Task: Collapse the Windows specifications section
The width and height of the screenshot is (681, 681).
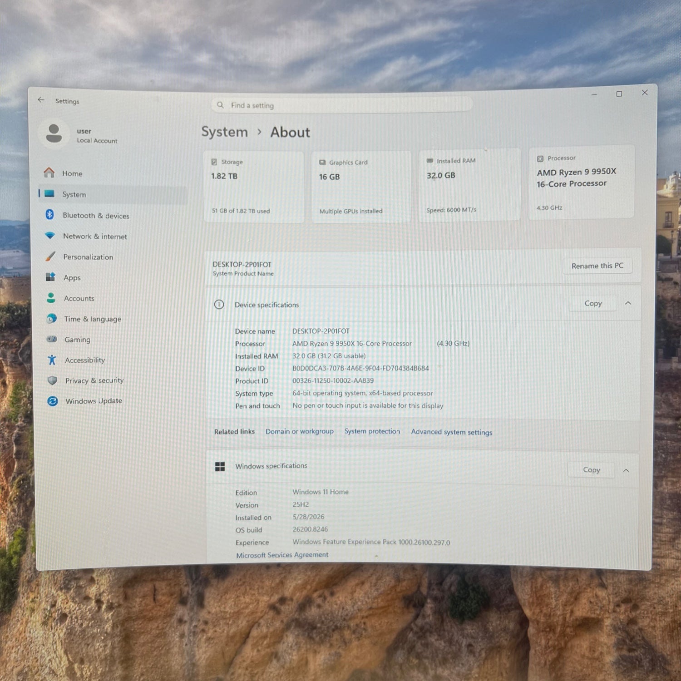Action: [x=626, y=470]
